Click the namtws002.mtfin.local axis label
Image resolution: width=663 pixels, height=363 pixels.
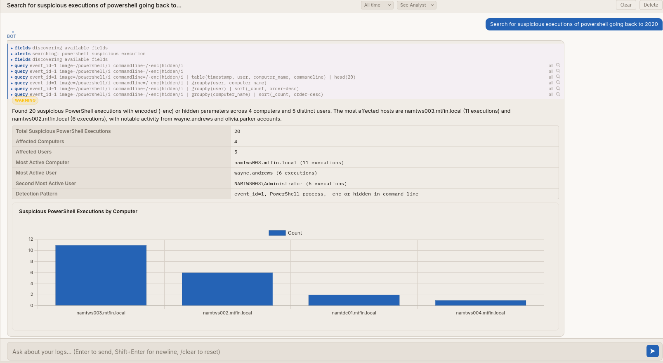tap(227, 313)
